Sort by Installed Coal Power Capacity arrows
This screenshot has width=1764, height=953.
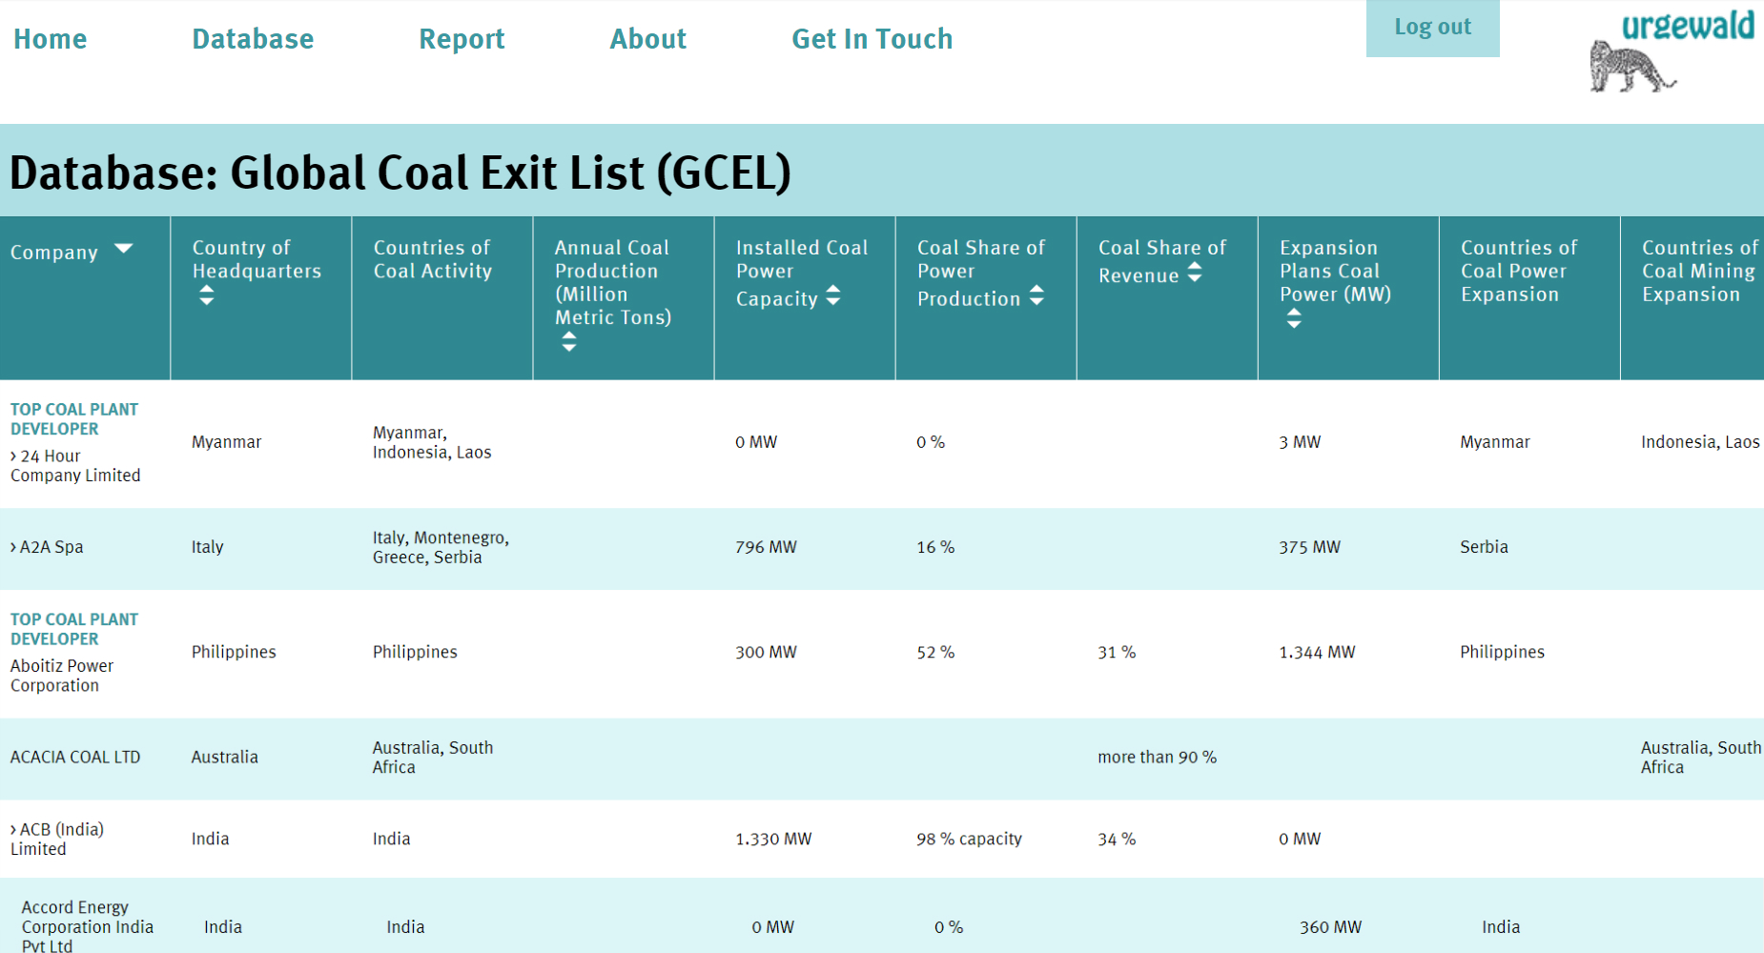point(833,295)
